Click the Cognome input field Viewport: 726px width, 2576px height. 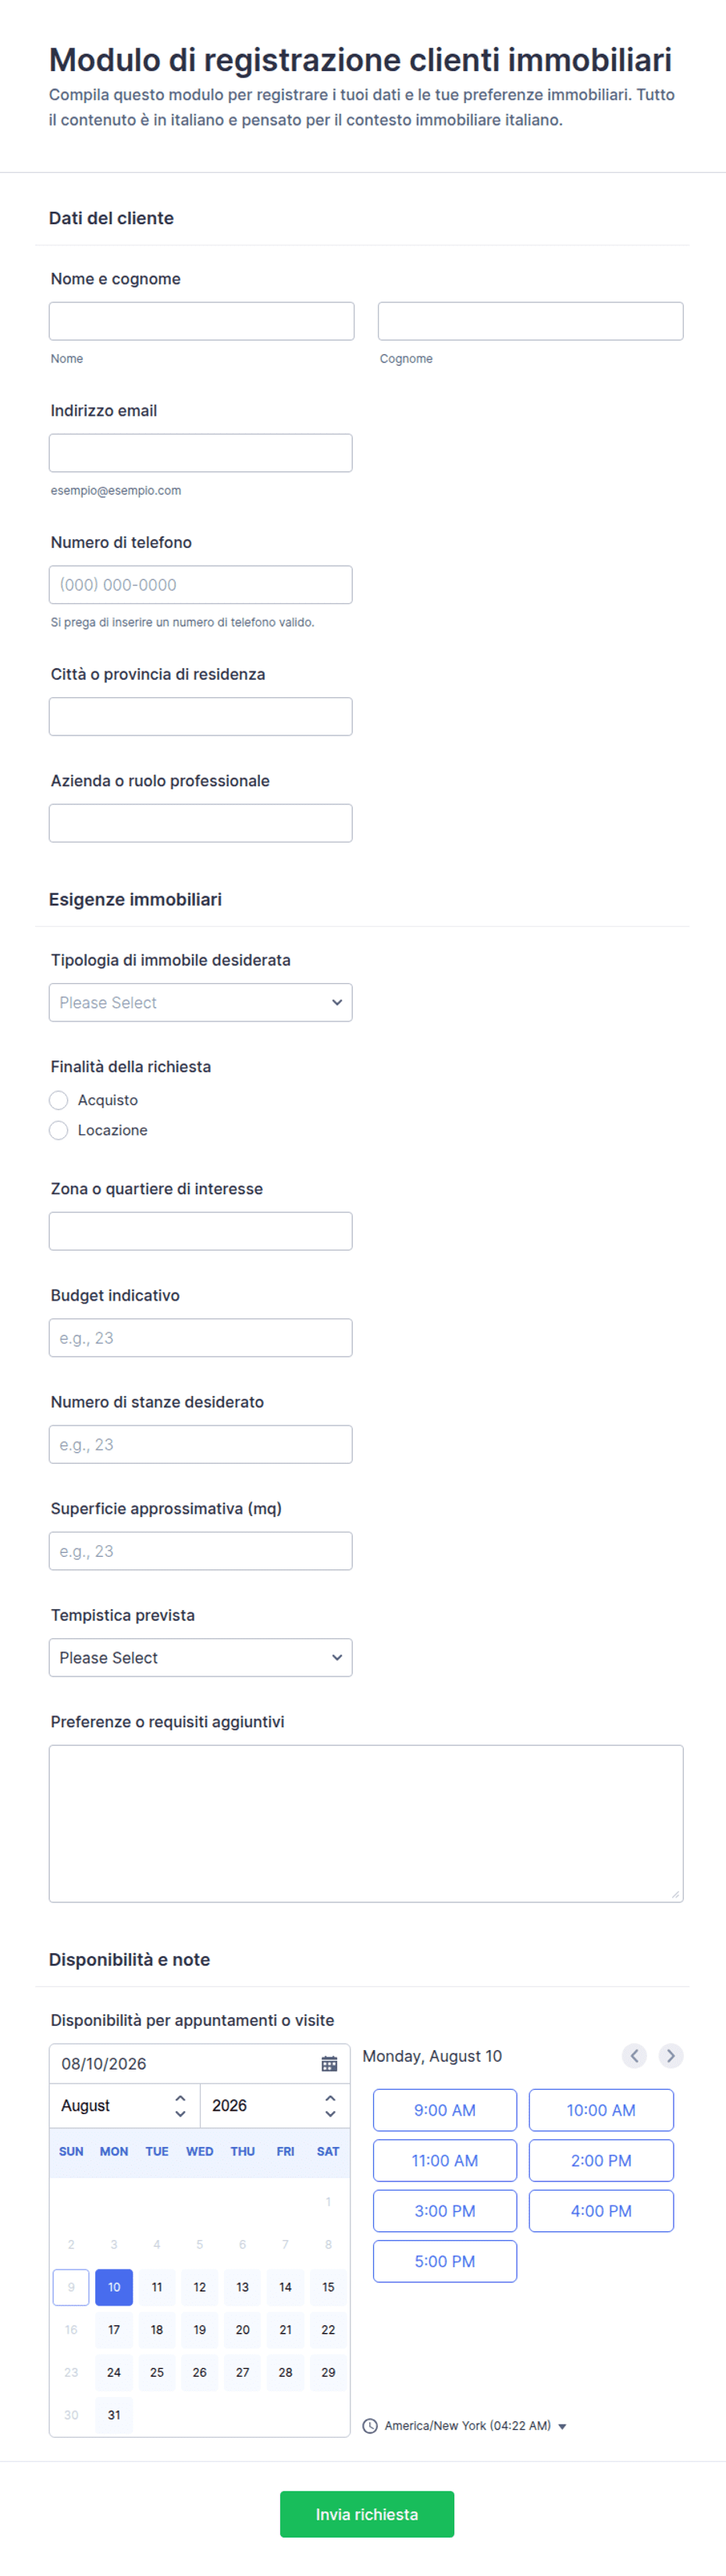530,321
